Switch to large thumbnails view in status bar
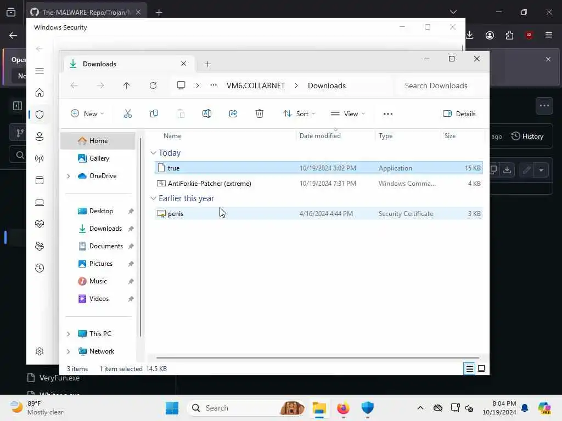Screen dimensions: 562x421 point(481,368)
